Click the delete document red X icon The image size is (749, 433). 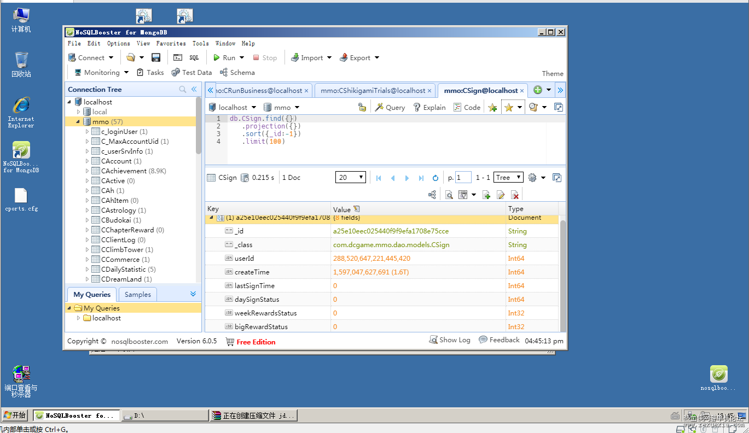tap(514, 195)
